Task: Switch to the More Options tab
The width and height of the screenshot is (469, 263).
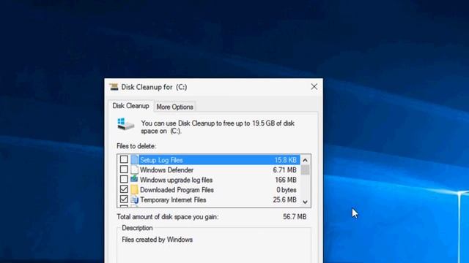Action: [174, 107]
